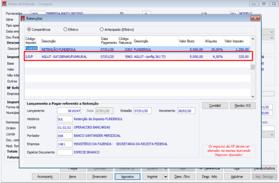The width and height of the screenshot is (279, 183).
Task: Click the retentions table scrollbar thumb
Action: tap(253, 67)
